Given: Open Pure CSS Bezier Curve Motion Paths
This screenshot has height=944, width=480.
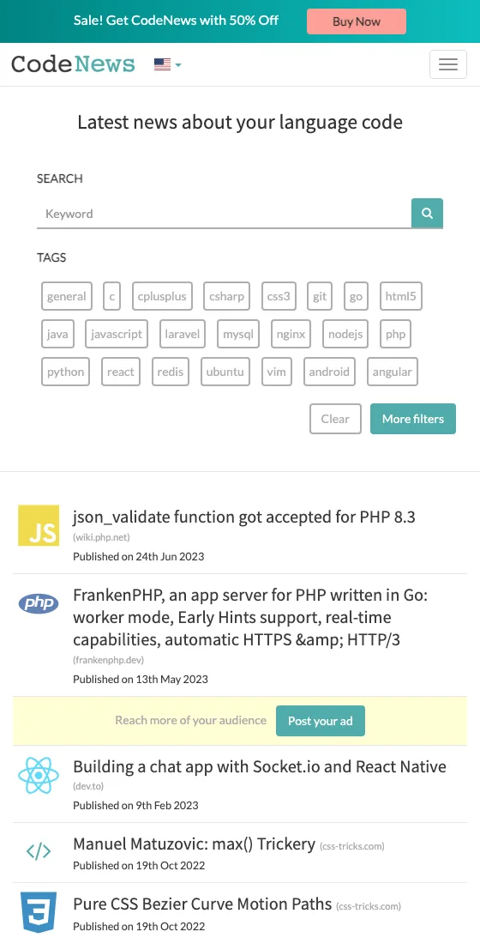Looking at the screenshot, I should (x=202, y=904).
